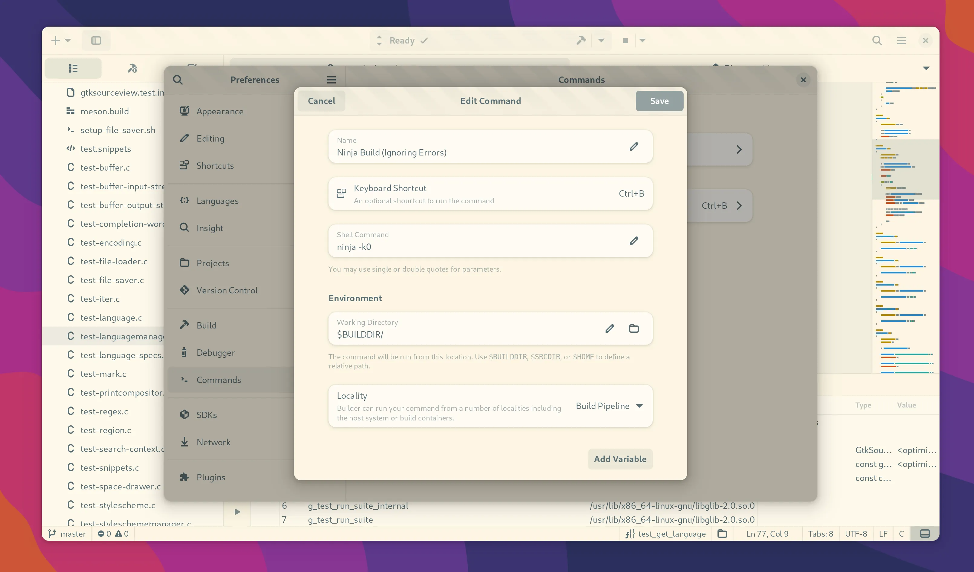
Task: Open the run options dropdown arrow
Action: [x=642, y=40]
